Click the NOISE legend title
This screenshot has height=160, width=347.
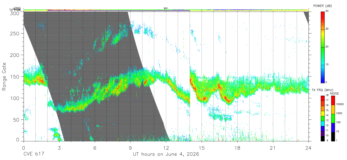pyautogui.click(x=335, y=93)
